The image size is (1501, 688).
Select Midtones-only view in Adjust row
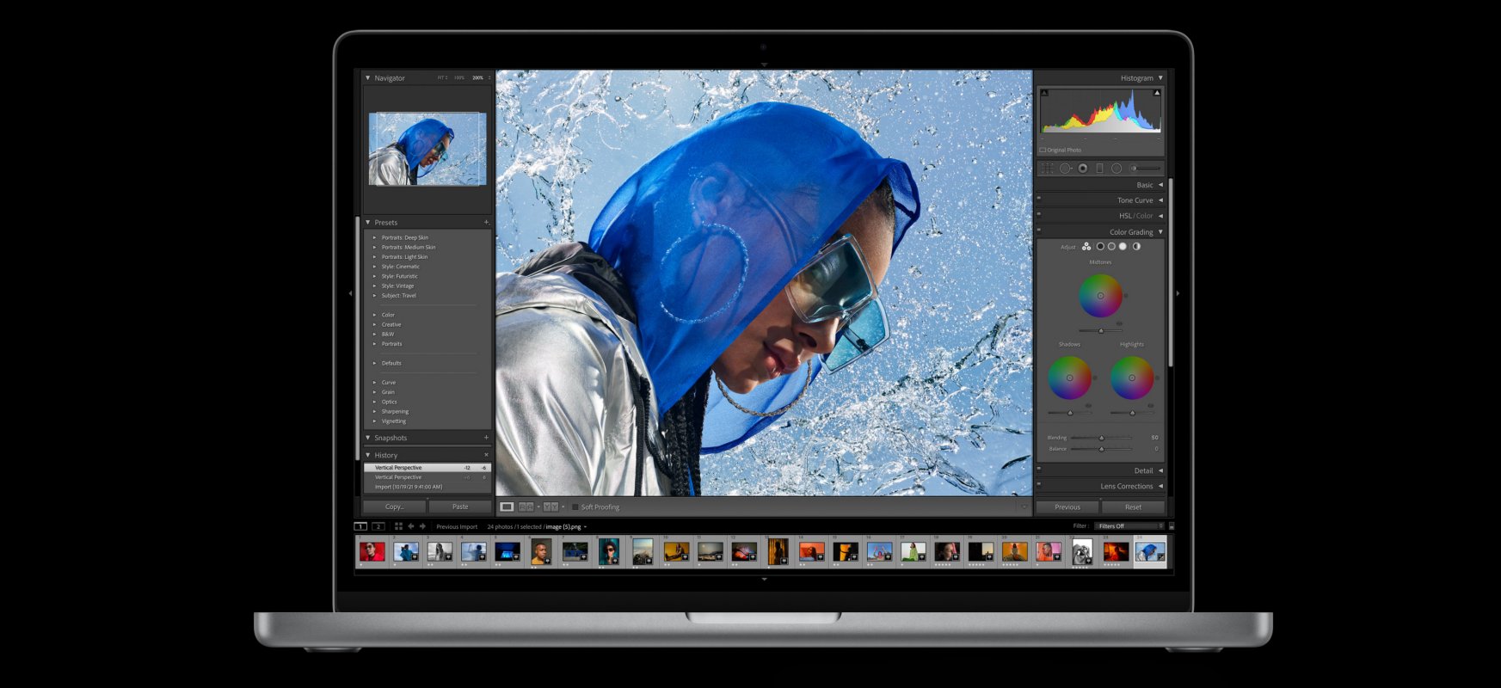click(1111, 246)
